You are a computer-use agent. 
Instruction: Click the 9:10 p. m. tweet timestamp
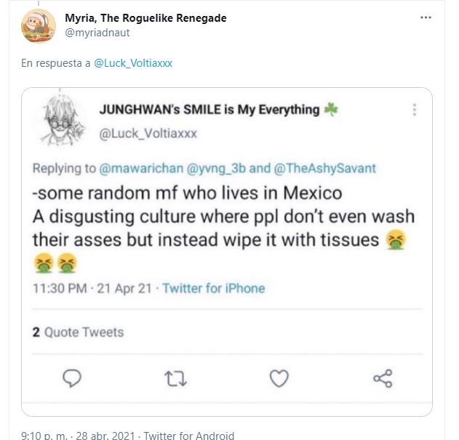[x=44, y=436]
